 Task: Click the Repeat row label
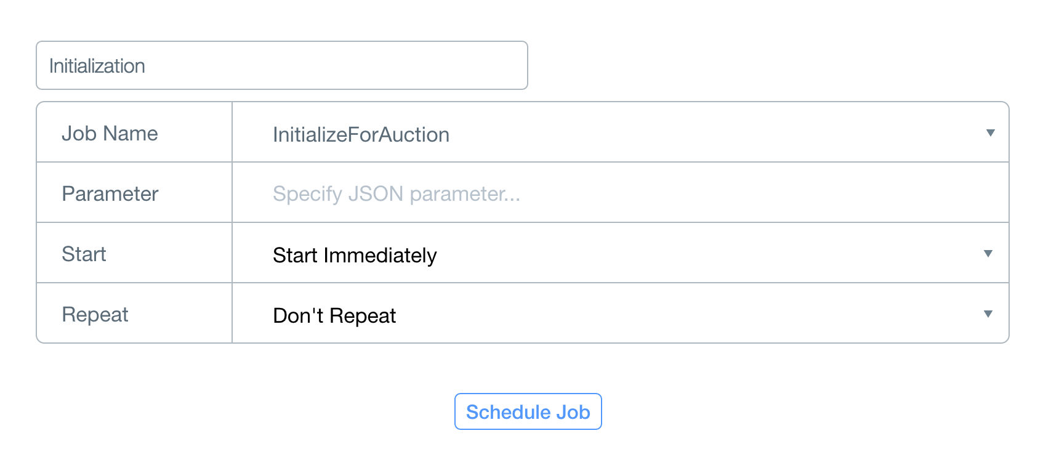[x=95, y=314]
